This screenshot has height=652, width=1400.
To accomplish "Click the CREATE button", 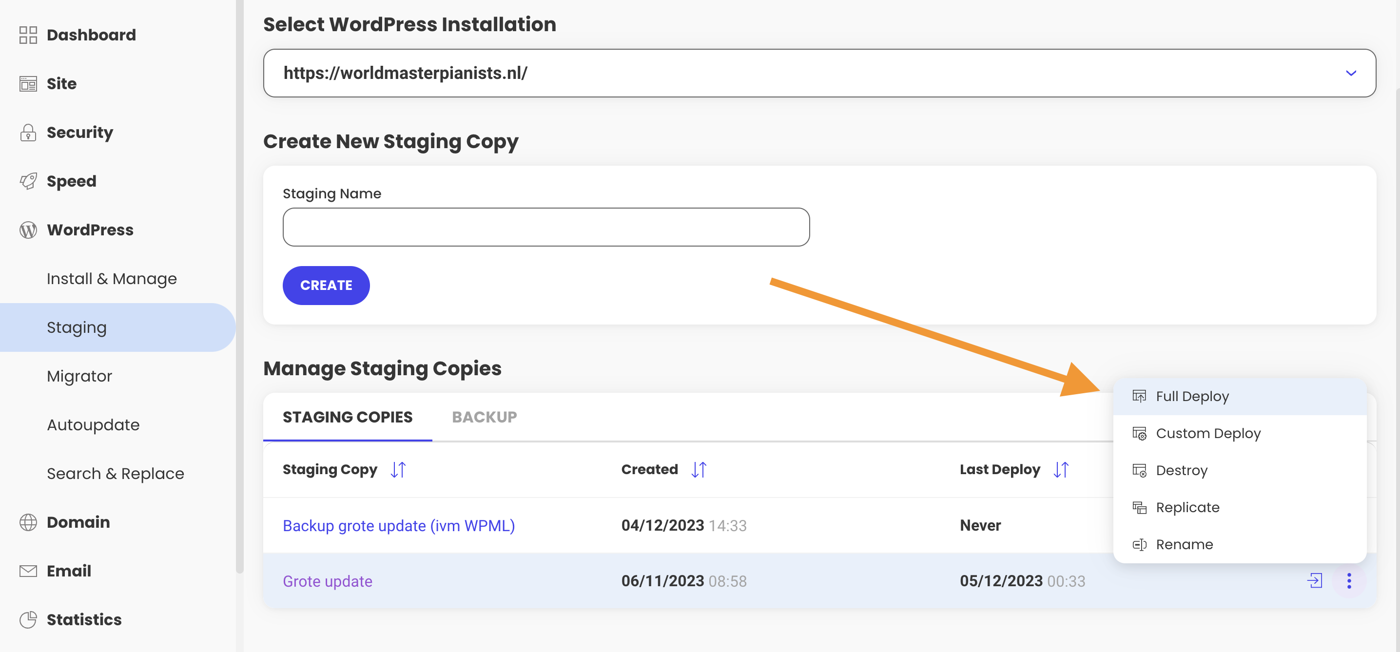I will [x=326, y=285].
